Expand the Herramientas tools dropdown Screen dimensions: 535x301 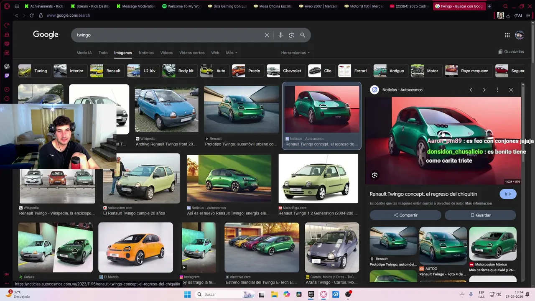[296, 53]
